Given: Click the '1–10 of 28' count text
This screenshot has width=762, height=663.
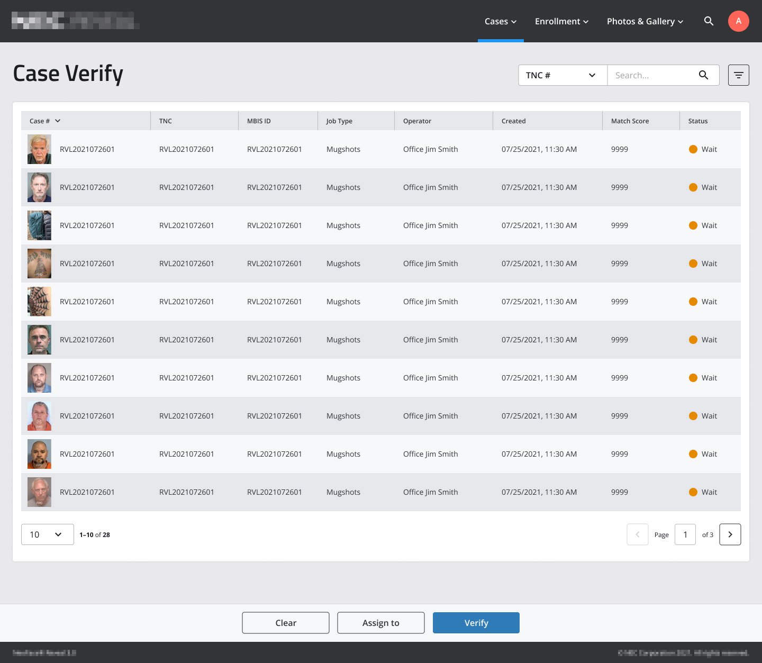Looking at the screenshot, I should (95, 535).
